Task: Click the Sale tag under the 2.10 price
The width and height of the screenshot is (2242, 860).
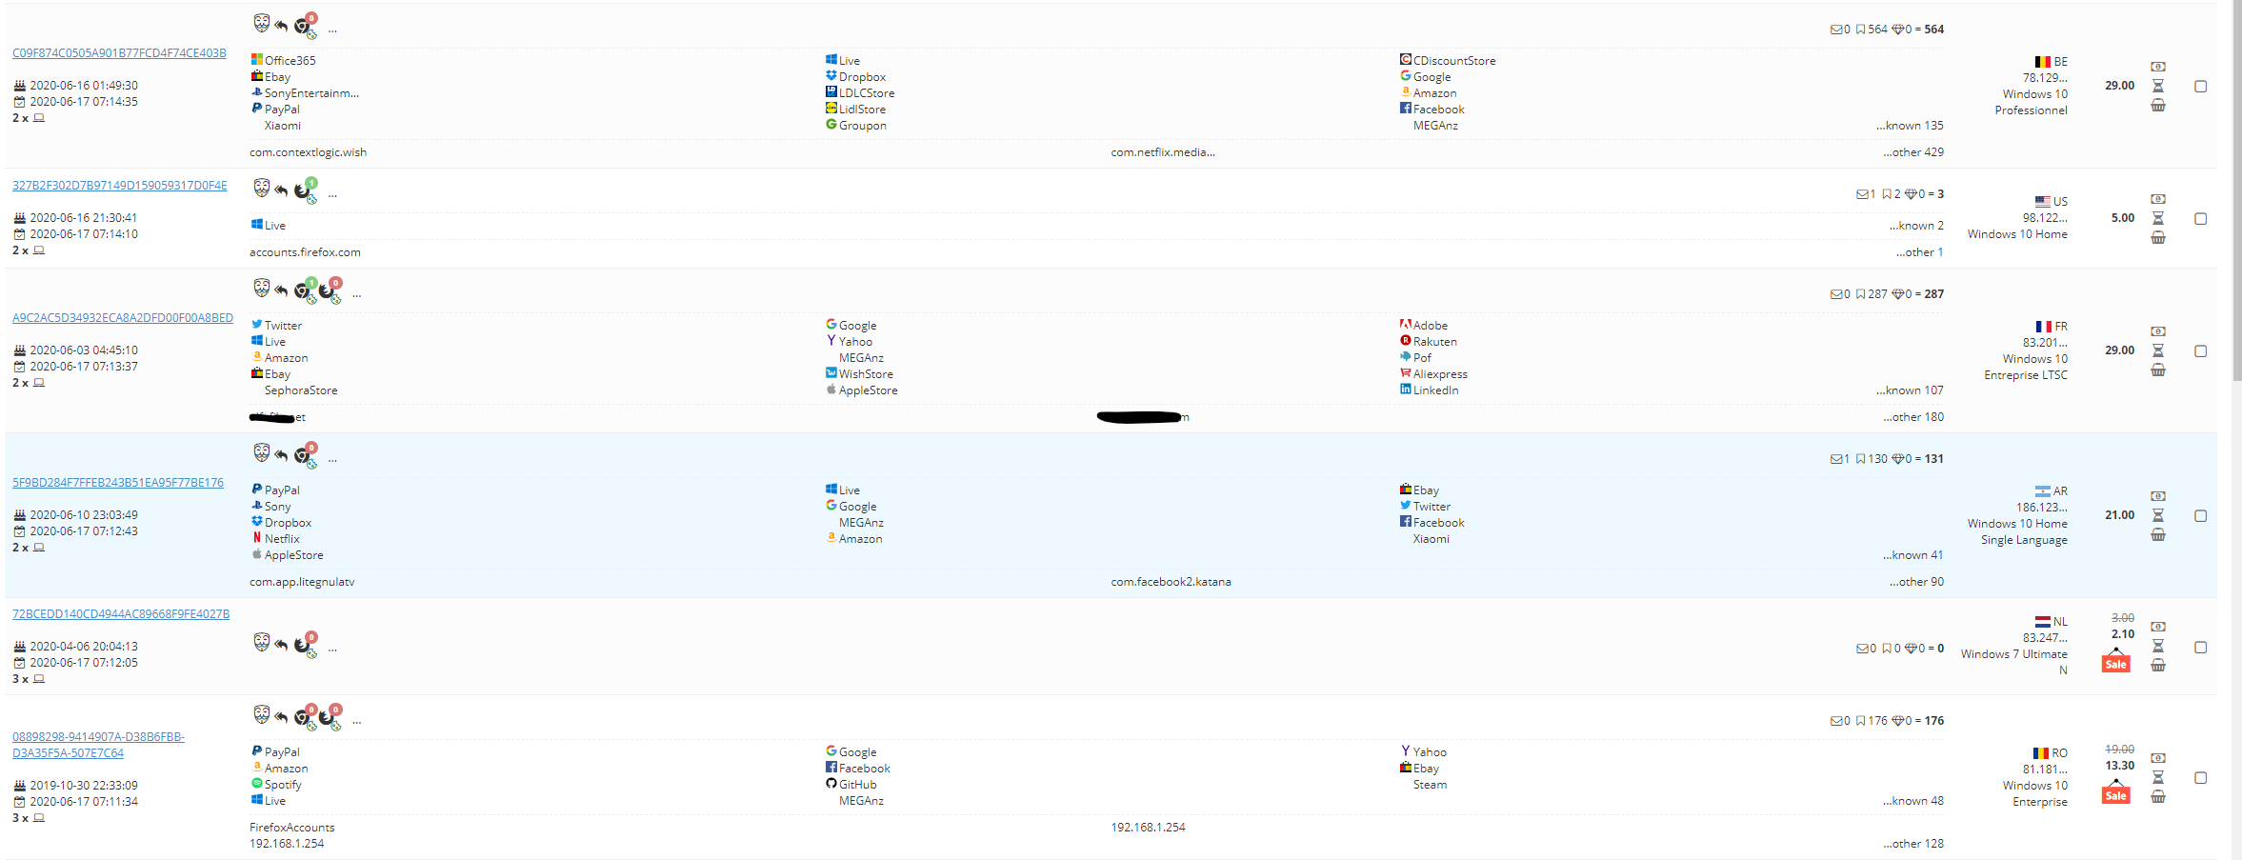Action: [2115, 664]
